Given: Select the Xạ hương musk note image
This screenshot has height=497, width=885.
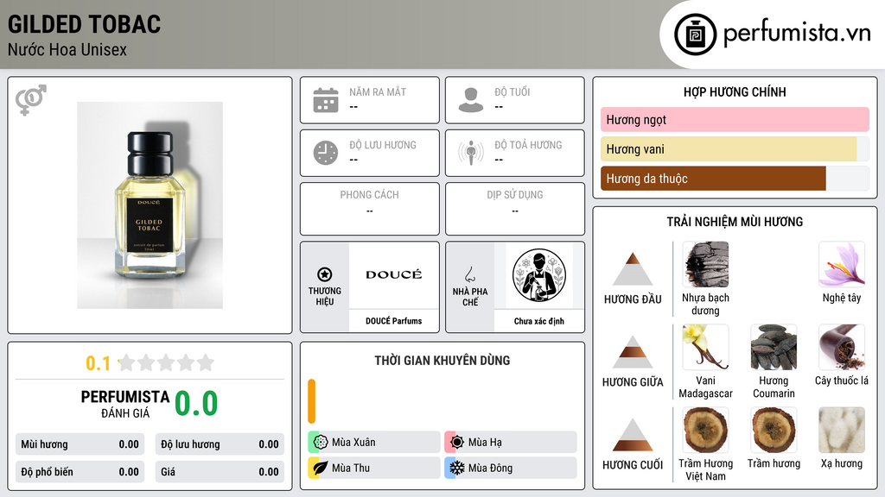Looking at the screenshot, I should (842, 431).
